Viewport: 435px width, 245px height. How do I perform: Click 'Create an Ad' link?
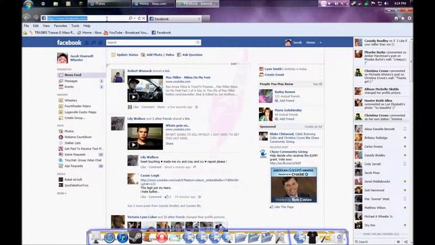[x=313, y=127]
